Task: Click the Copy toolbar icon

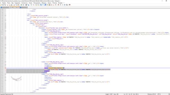Action: click(16, 5)
